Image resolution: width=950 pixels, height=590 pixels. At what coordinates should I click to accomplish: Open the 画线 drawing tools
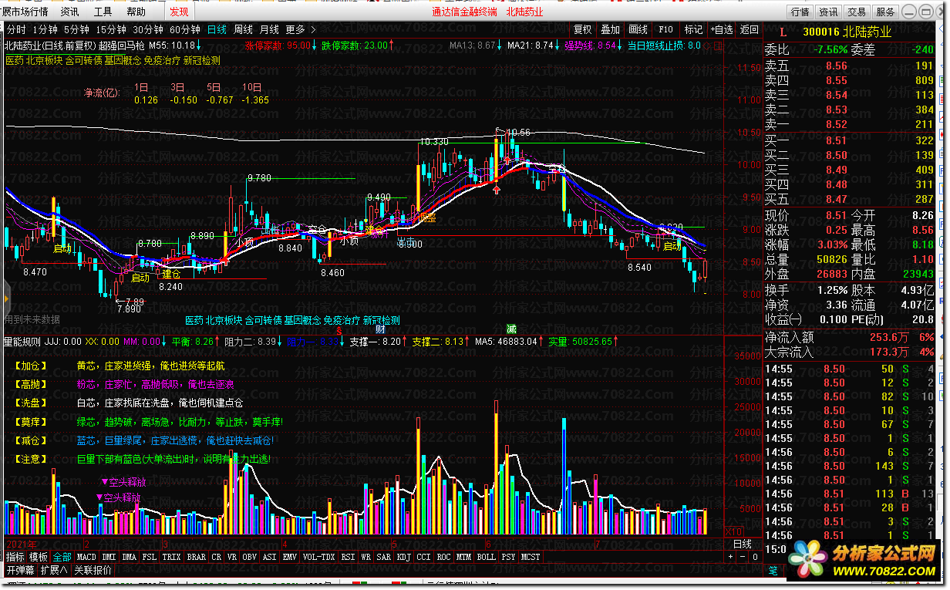[x=638, y=29]
